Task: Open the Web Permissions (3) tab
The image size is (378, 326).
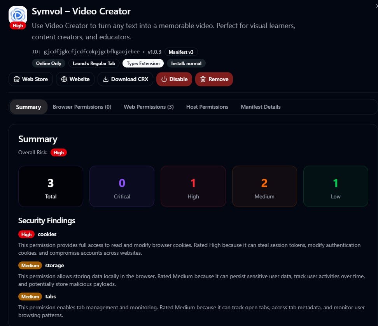Action: tap(149, 107)
